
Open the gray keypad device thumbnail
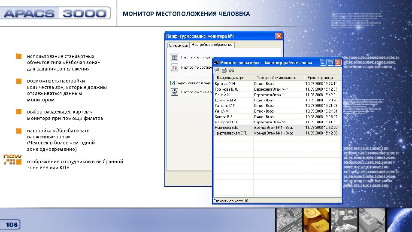point(372,220)
